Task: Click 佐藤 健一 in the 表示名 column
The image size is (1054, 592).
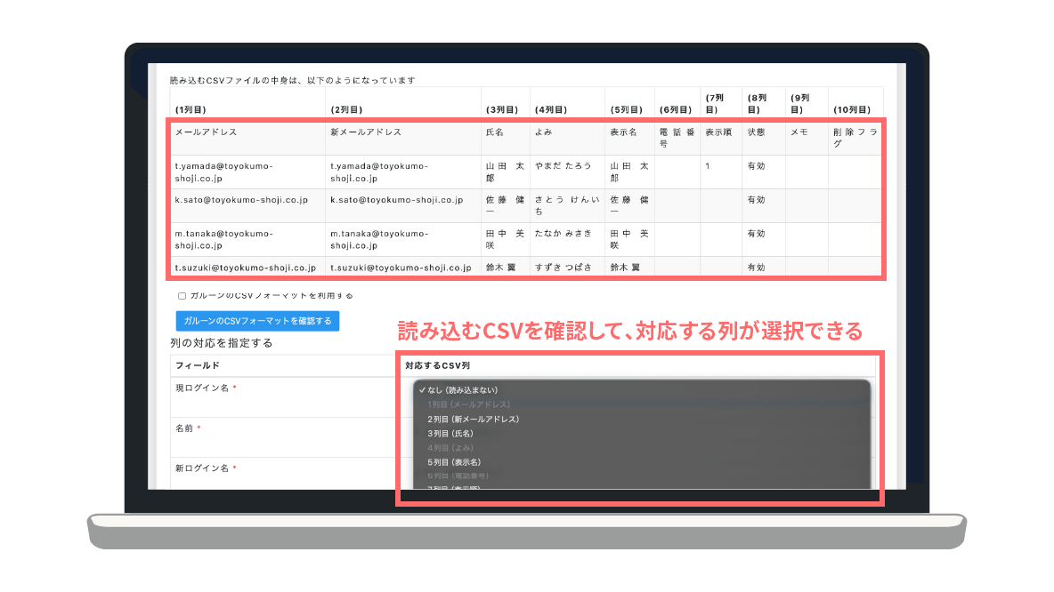Action: click(630, 206)
